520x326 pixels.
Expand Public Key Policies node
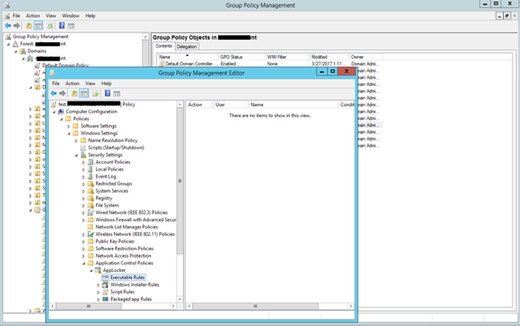83,242
